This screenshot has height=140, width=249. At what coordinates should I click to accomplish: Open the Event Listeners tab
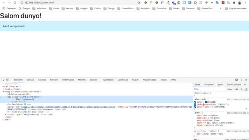[x=233, y=85]
